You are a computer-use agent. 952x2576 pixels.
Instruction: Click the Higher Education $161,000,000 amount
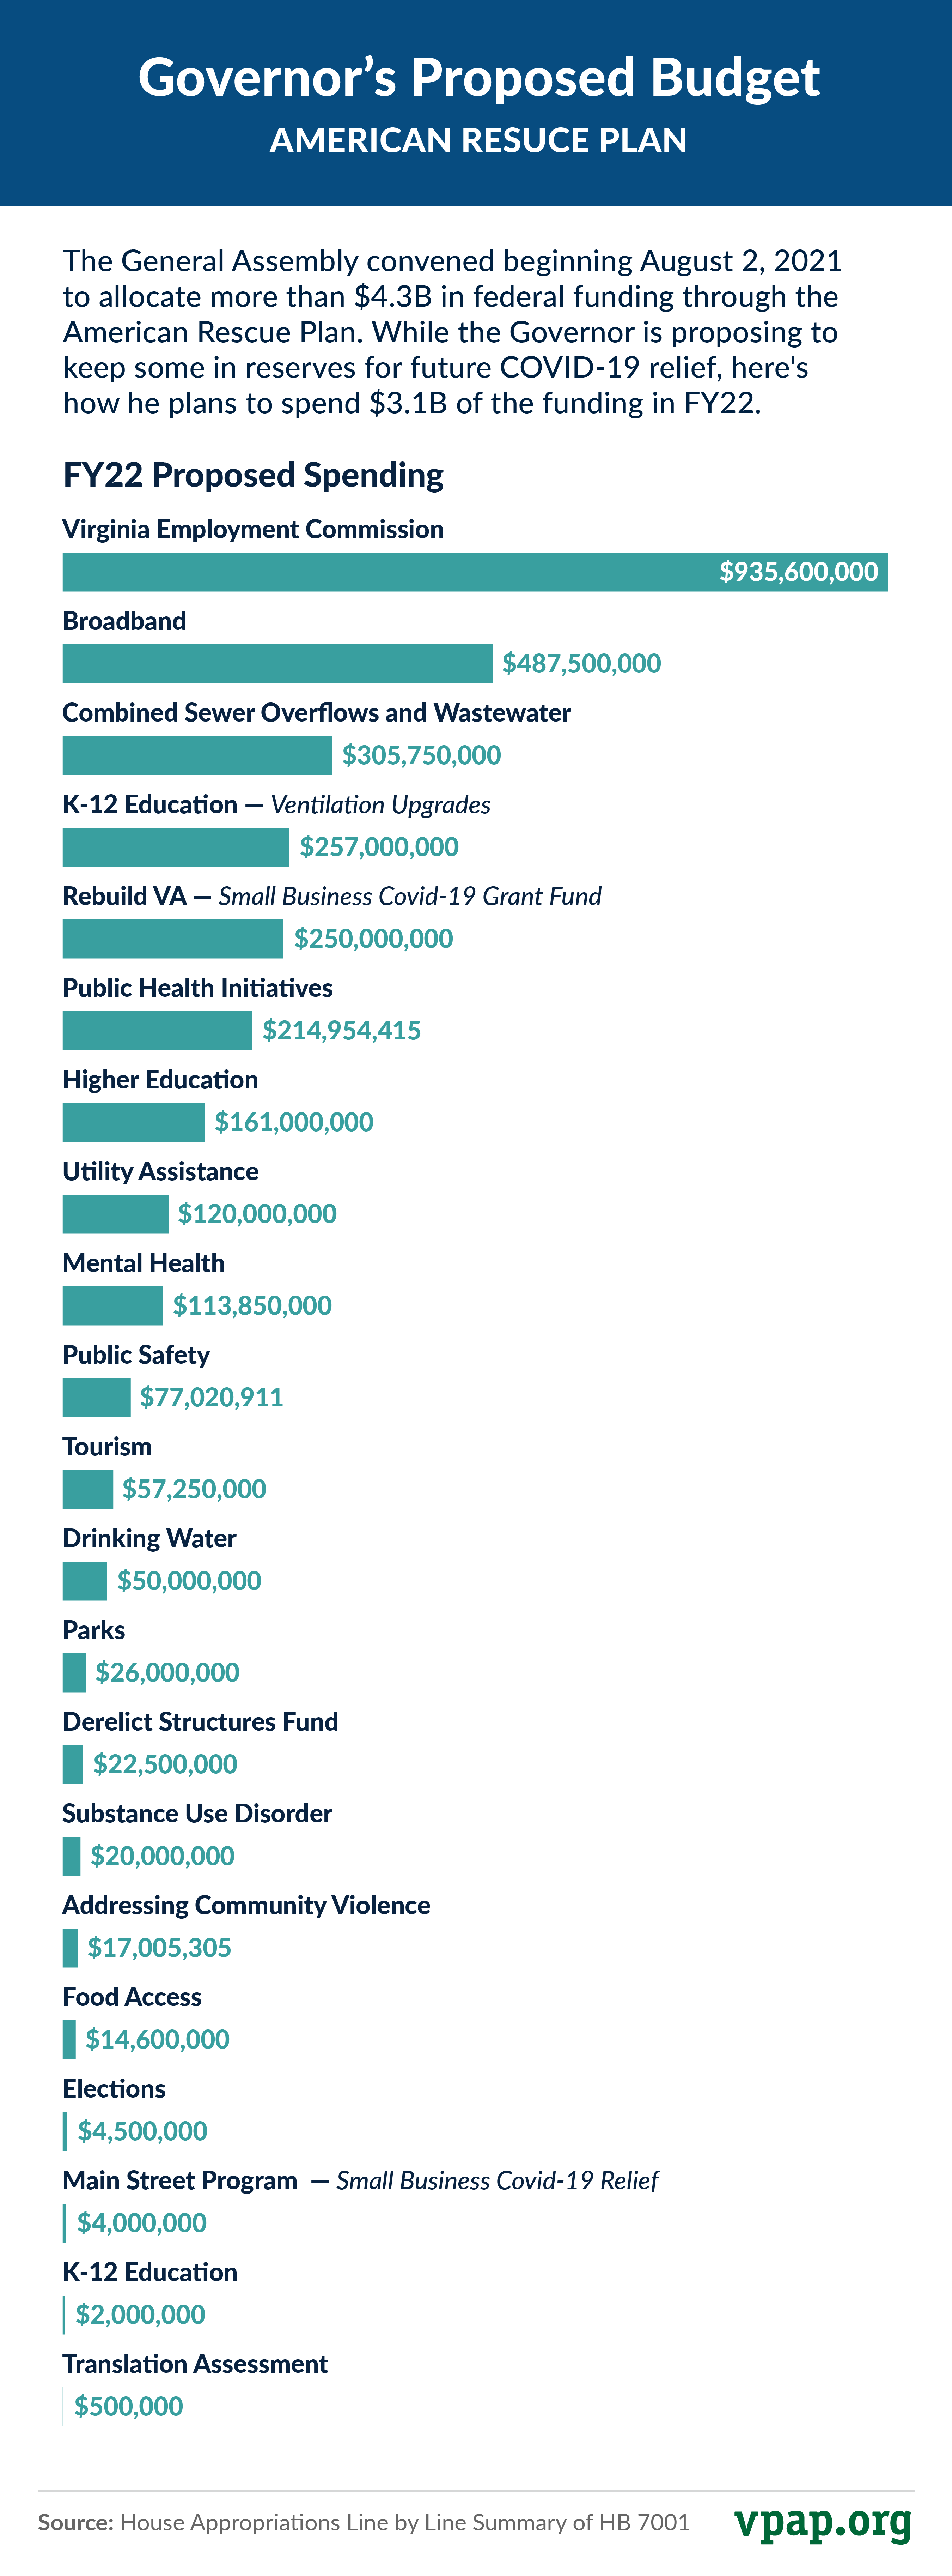[x=294, y=1122]
